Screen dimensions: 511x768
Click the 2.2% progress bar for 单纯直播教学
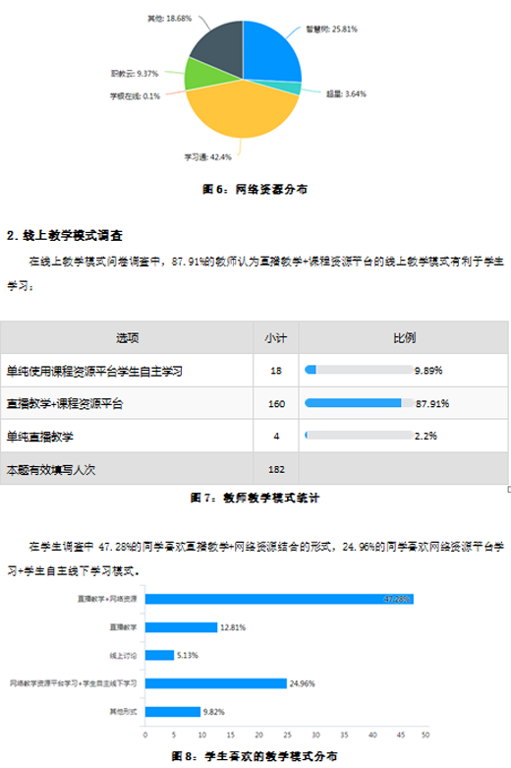coord(359,435)
